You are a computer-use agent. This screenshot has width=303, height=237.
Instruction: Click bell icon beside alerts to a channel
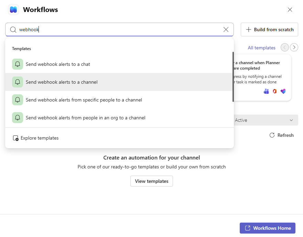18,82
